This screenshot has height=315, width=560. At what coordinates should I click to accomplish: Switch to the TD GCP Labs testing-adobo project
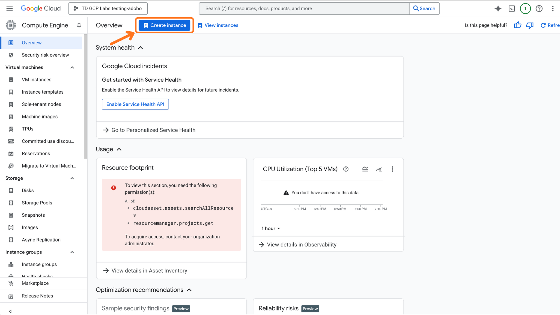pyautogui.click(x=108, y=8)
